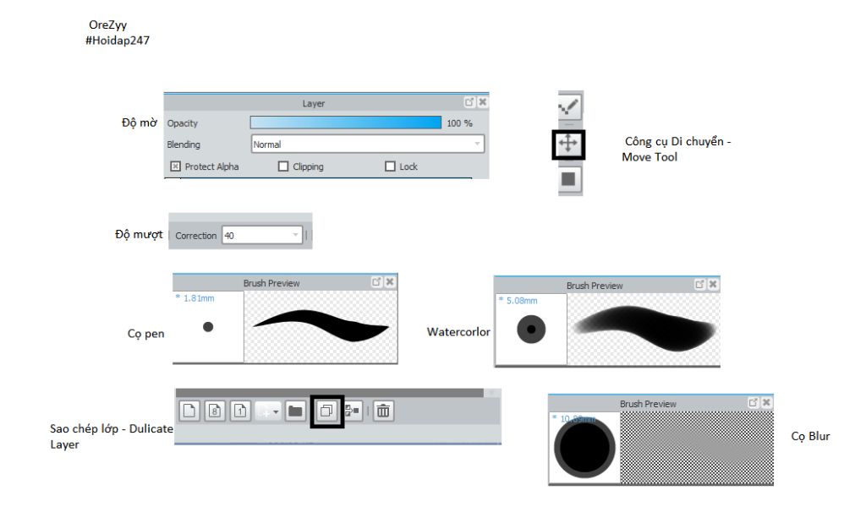Click the "1.81mm" brush size label

[198, 298]
